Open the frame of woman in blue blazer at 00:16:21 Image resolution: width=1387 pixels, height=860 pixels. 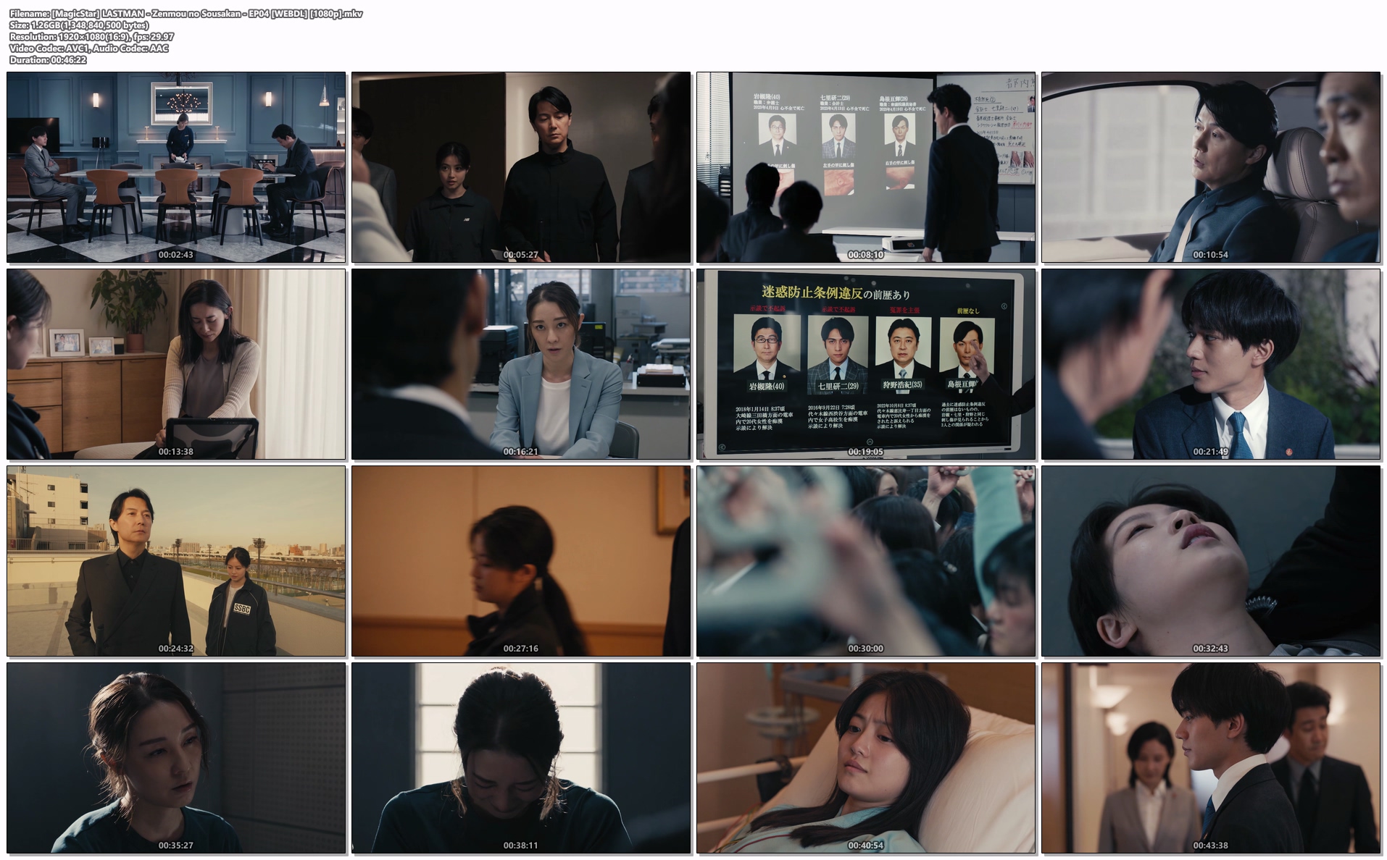point(521,364)
